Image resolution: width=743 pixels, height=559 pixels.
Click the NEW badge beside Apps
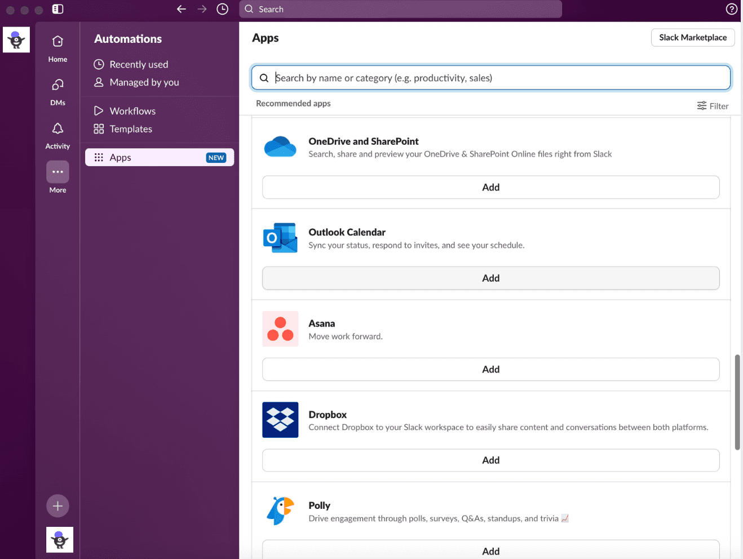[216, 158]
